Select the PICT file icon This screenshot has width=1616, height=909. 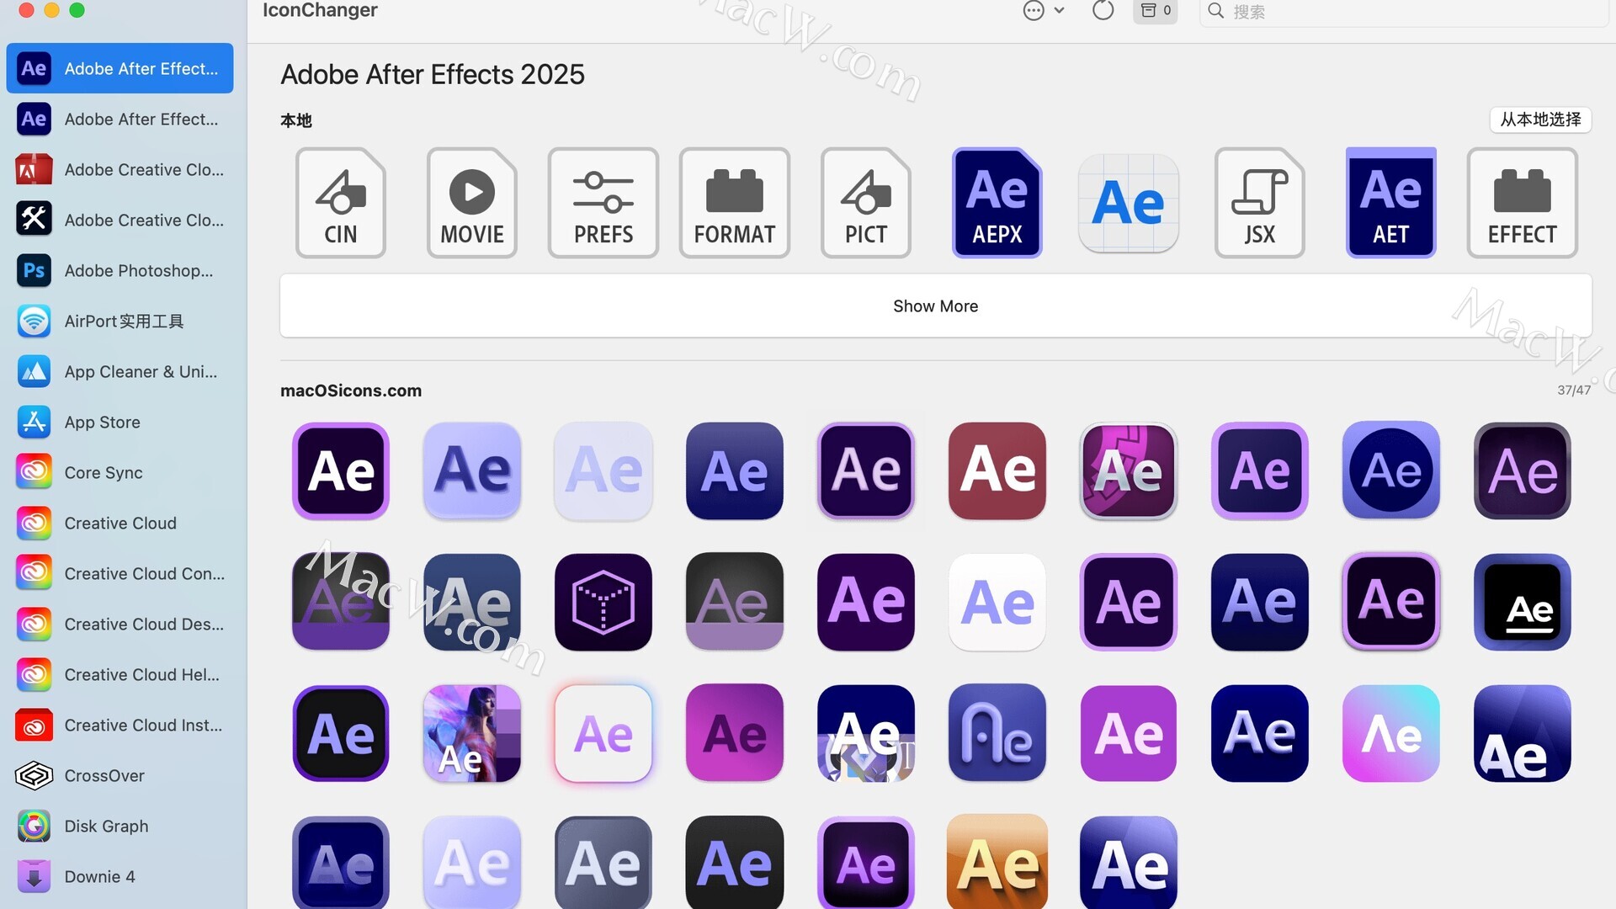(866, 203)
